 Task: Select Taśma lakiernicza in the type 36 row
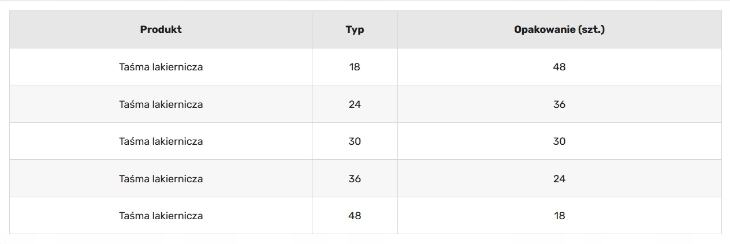click(161, 179)
